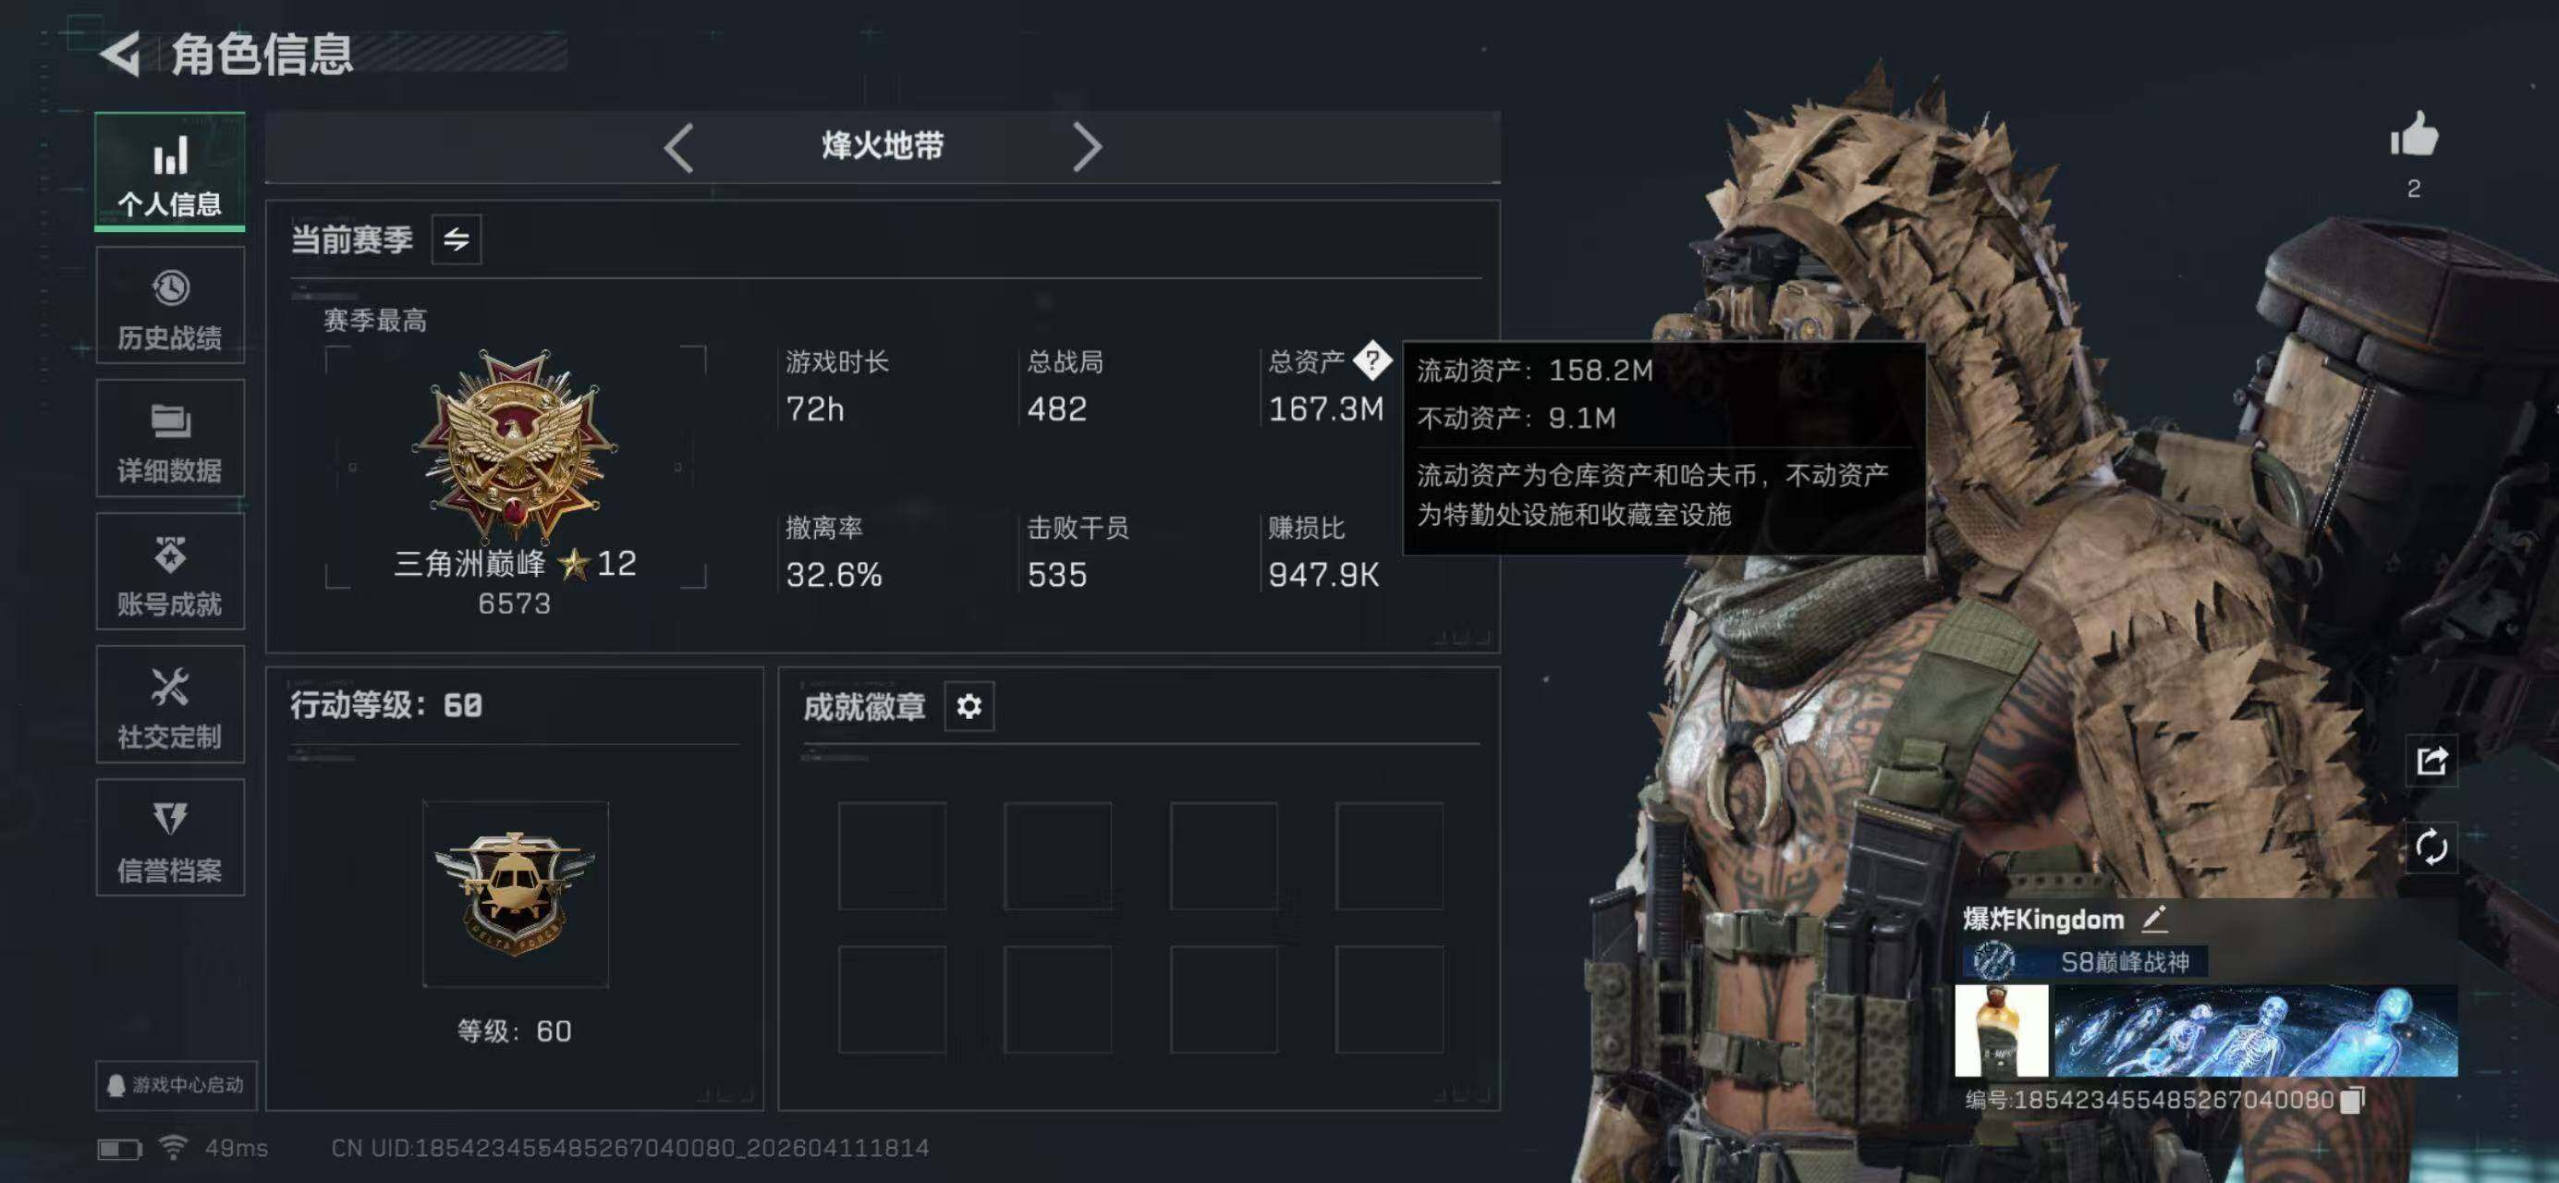Click the 游戏中心启动 button
2559x1183 pixels.
coord(176,1085)
